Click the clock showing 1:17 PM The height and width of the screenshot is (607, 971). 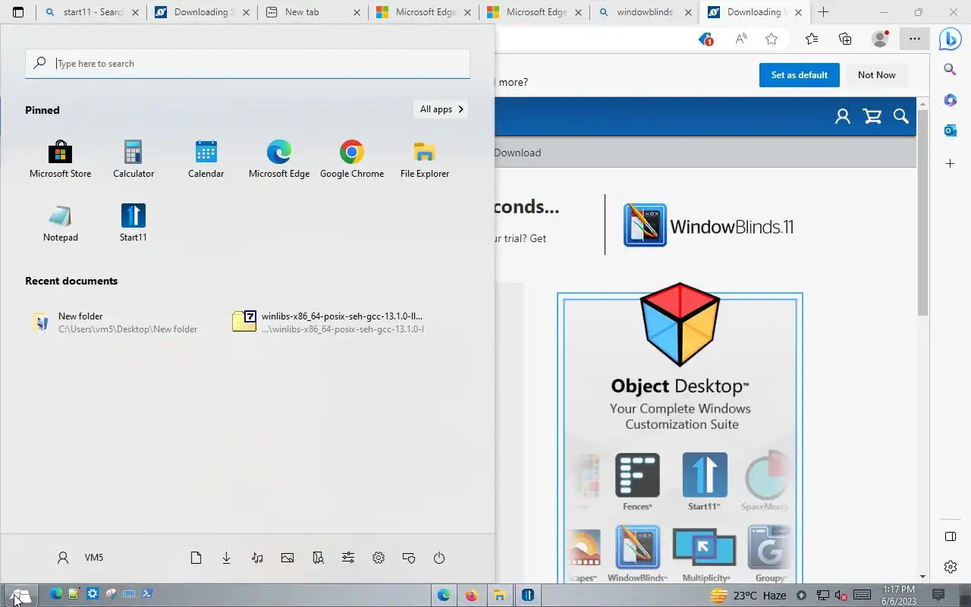pyautogui.click(x=899, y=596)
